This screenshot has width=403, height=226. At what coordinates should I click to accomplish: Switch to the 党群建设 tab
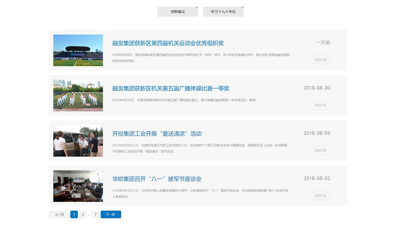coord(177,11)
